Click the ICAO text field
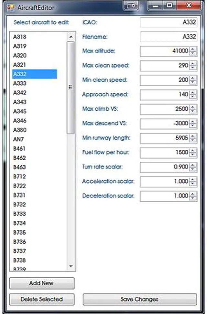The height and width of the screenshot is (314, 207). coord(168,22)
